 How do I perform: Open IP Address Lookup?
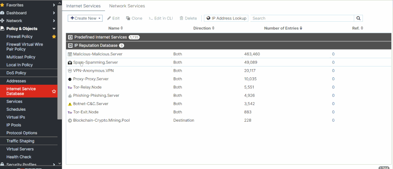pyautogui.click(x=226, y=18)
